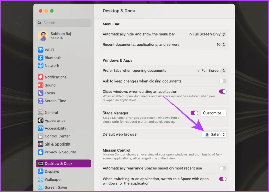Screen dimensions: 269x192
Task: Enable Automatically rearrange Spaces toggle
Action: tap(223, 168)
